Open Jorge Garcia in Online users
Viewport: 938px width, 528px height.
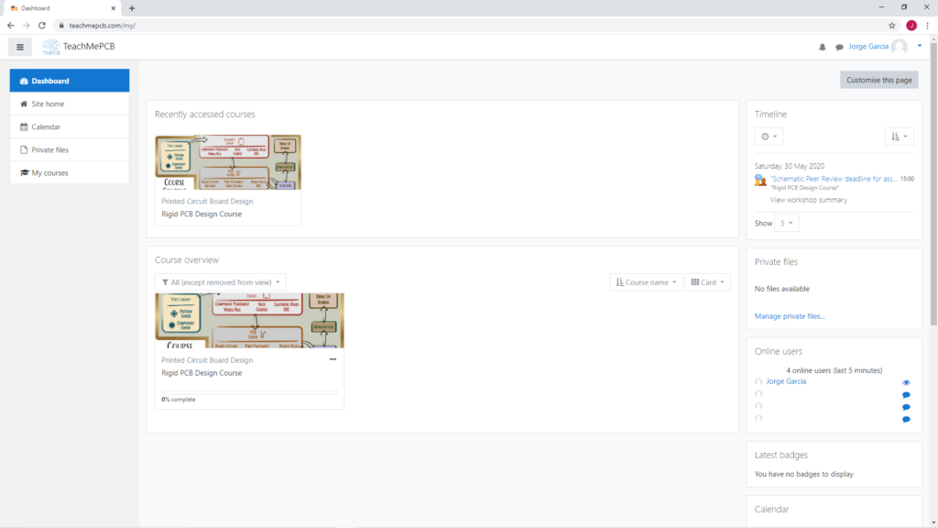tap(786, 381)
